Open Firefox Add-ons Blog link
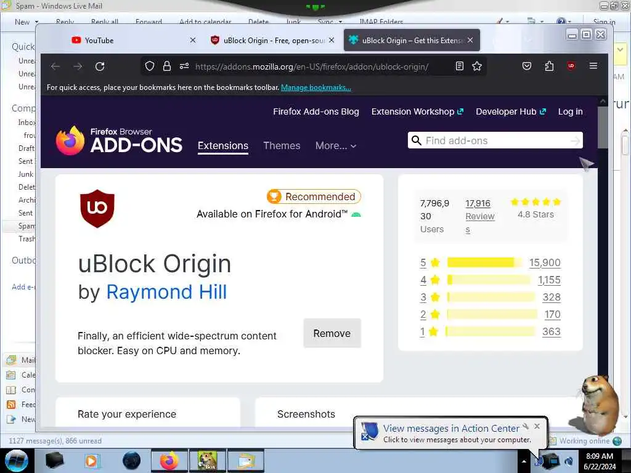 point(316,112)
